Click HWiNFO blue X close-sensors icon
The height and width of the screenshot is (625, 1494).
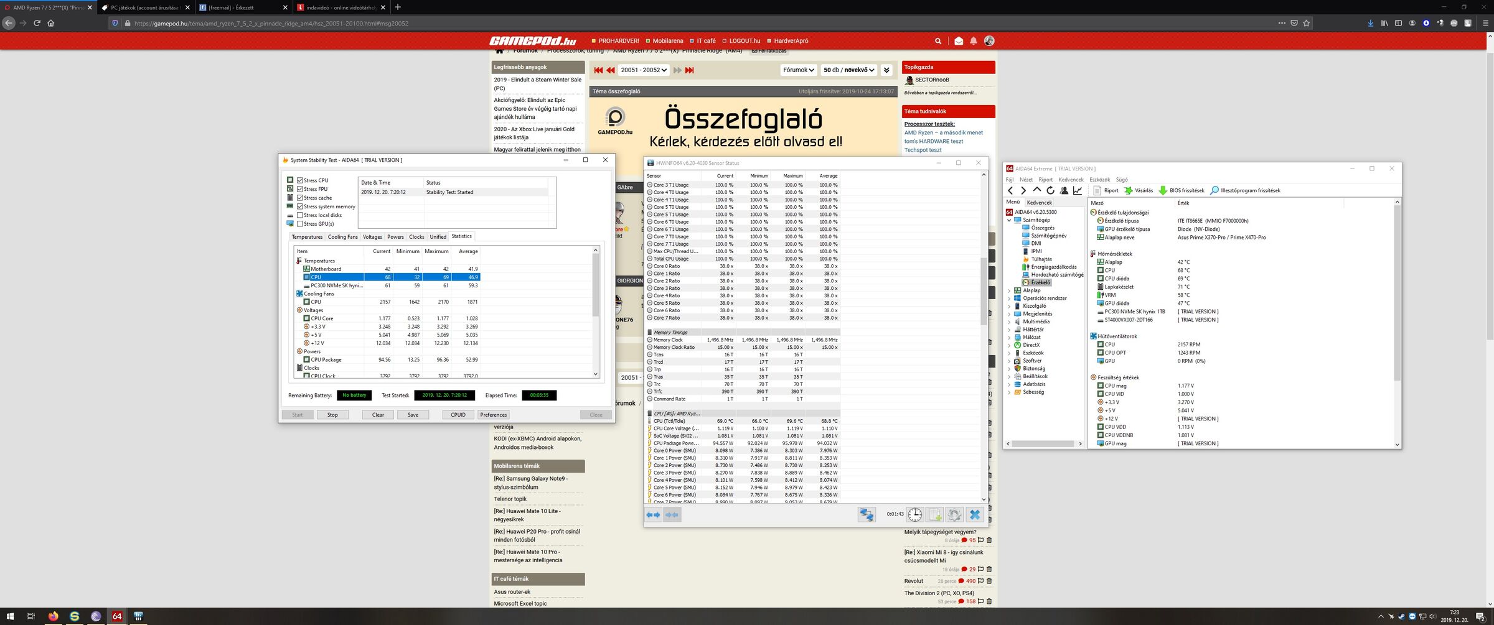click(x=975, y=515)
